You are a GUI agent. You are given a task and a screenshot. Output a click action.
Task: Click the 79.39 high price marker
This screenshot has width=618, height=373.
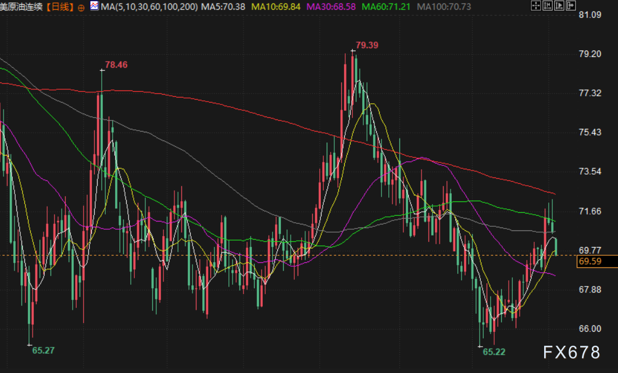(367, 45)
